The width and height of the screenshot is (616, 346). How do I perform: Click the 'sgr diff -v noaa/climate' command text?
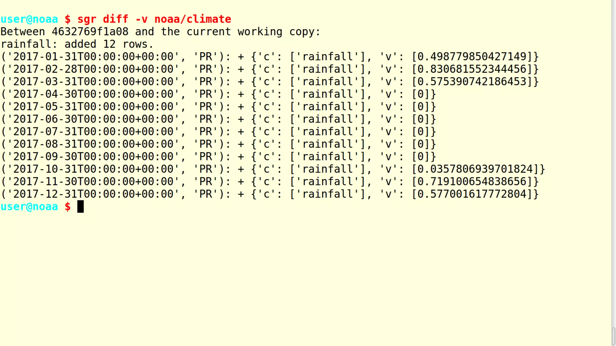tap(154, 19)
